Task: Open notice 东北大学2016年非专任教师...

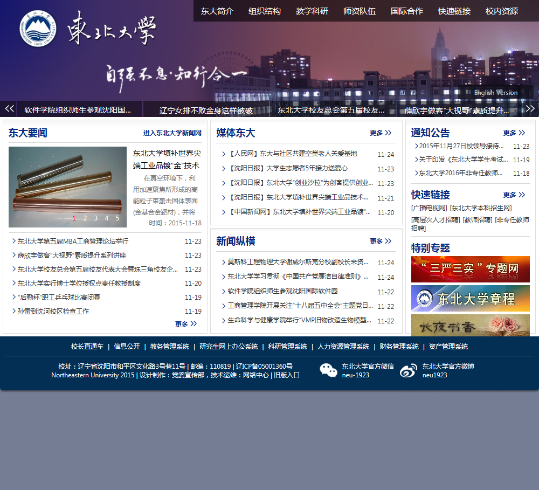Action: click(x=461, y=173)
